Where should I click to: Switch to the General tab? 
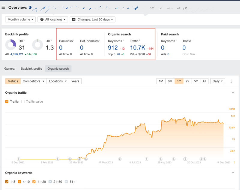pyautogui.click(x=10, y=69)
